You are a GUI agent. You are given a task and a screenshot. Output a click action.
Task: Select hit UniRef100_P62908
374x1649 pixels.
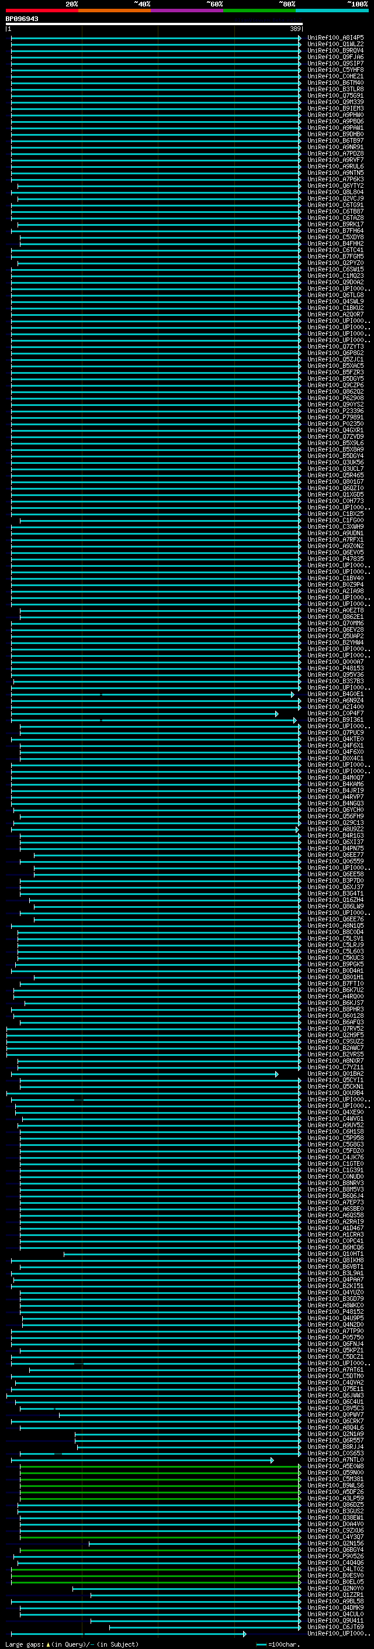coord(335,398)
